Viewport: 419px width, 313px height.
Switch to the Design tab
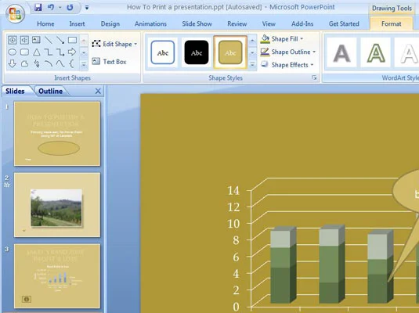coord(110,23)
